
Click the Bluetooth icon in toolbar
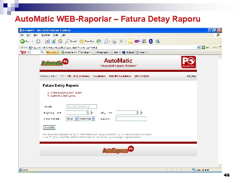(x=150, y=41)
